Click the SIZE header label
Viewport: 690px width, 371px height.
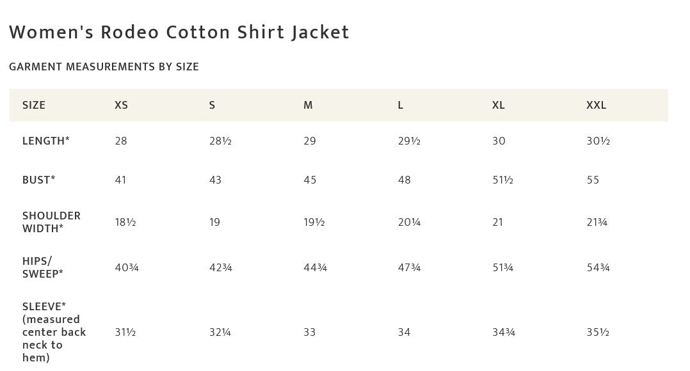tap(34, 106)
